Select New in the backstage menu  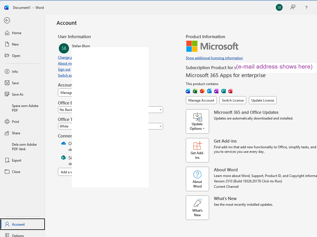click(22, 44)
